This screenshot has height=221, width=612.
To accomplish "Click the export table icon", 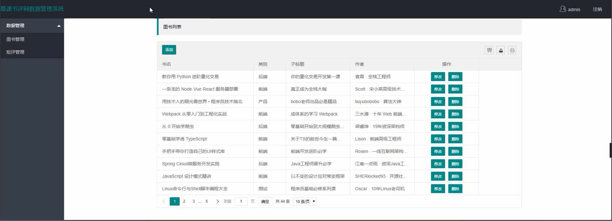I will click(x=501, y=50).
